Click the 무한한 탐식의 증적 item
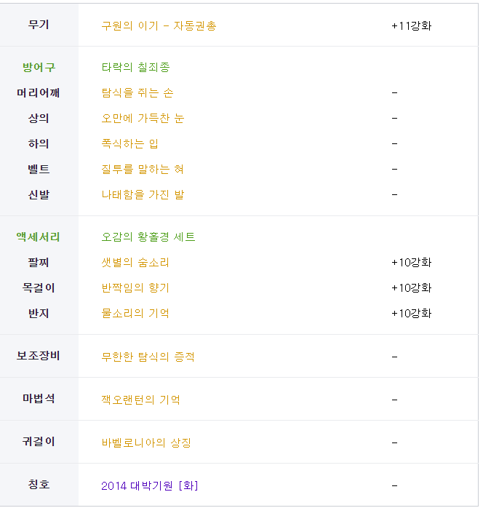483x508 pixels. point(148,357)
